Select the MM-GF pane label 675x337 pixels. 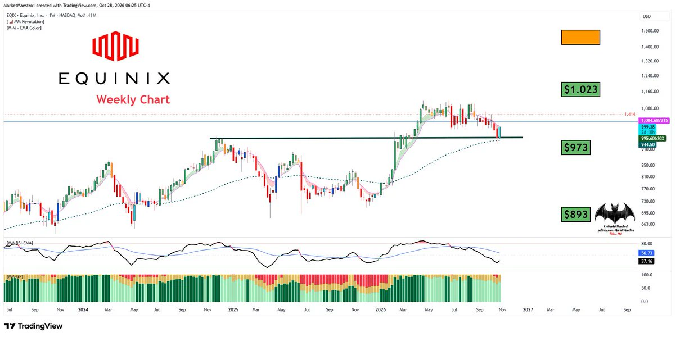click(x=13, y=277)
